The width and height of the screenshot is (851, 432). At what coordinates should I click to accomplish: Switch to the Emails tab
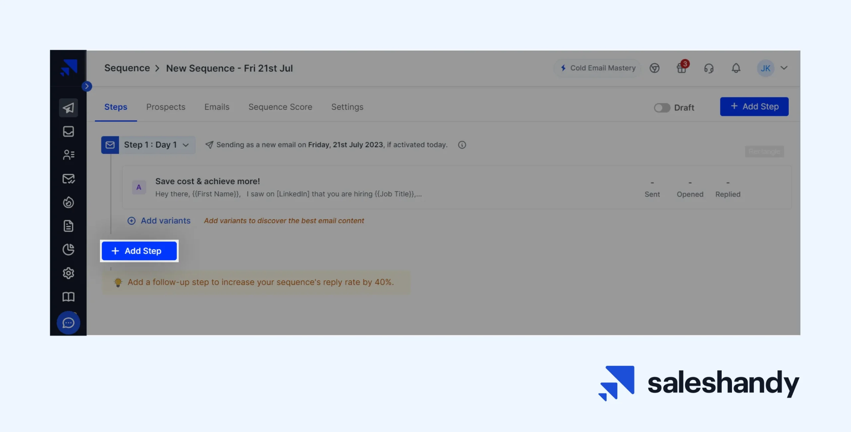point(217,107)
